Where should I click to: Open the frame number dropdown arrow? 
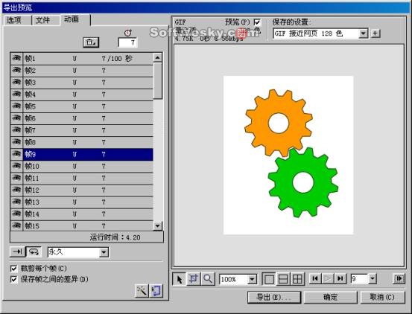(373, 278)
